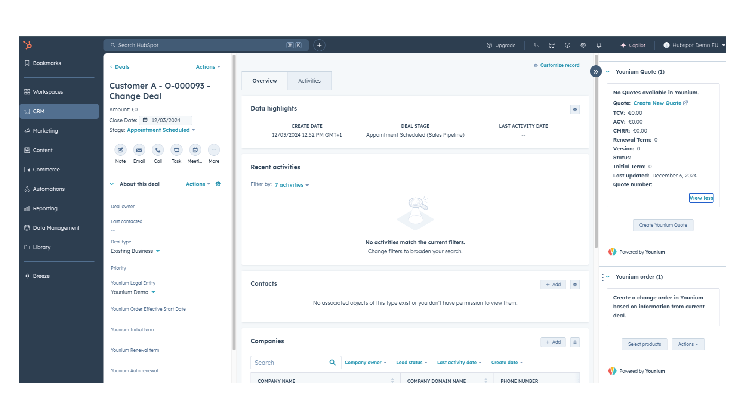Create a Task via task icon

pos(176,150)
